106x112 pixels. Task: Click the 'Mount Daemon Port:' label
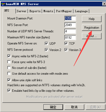20,18
